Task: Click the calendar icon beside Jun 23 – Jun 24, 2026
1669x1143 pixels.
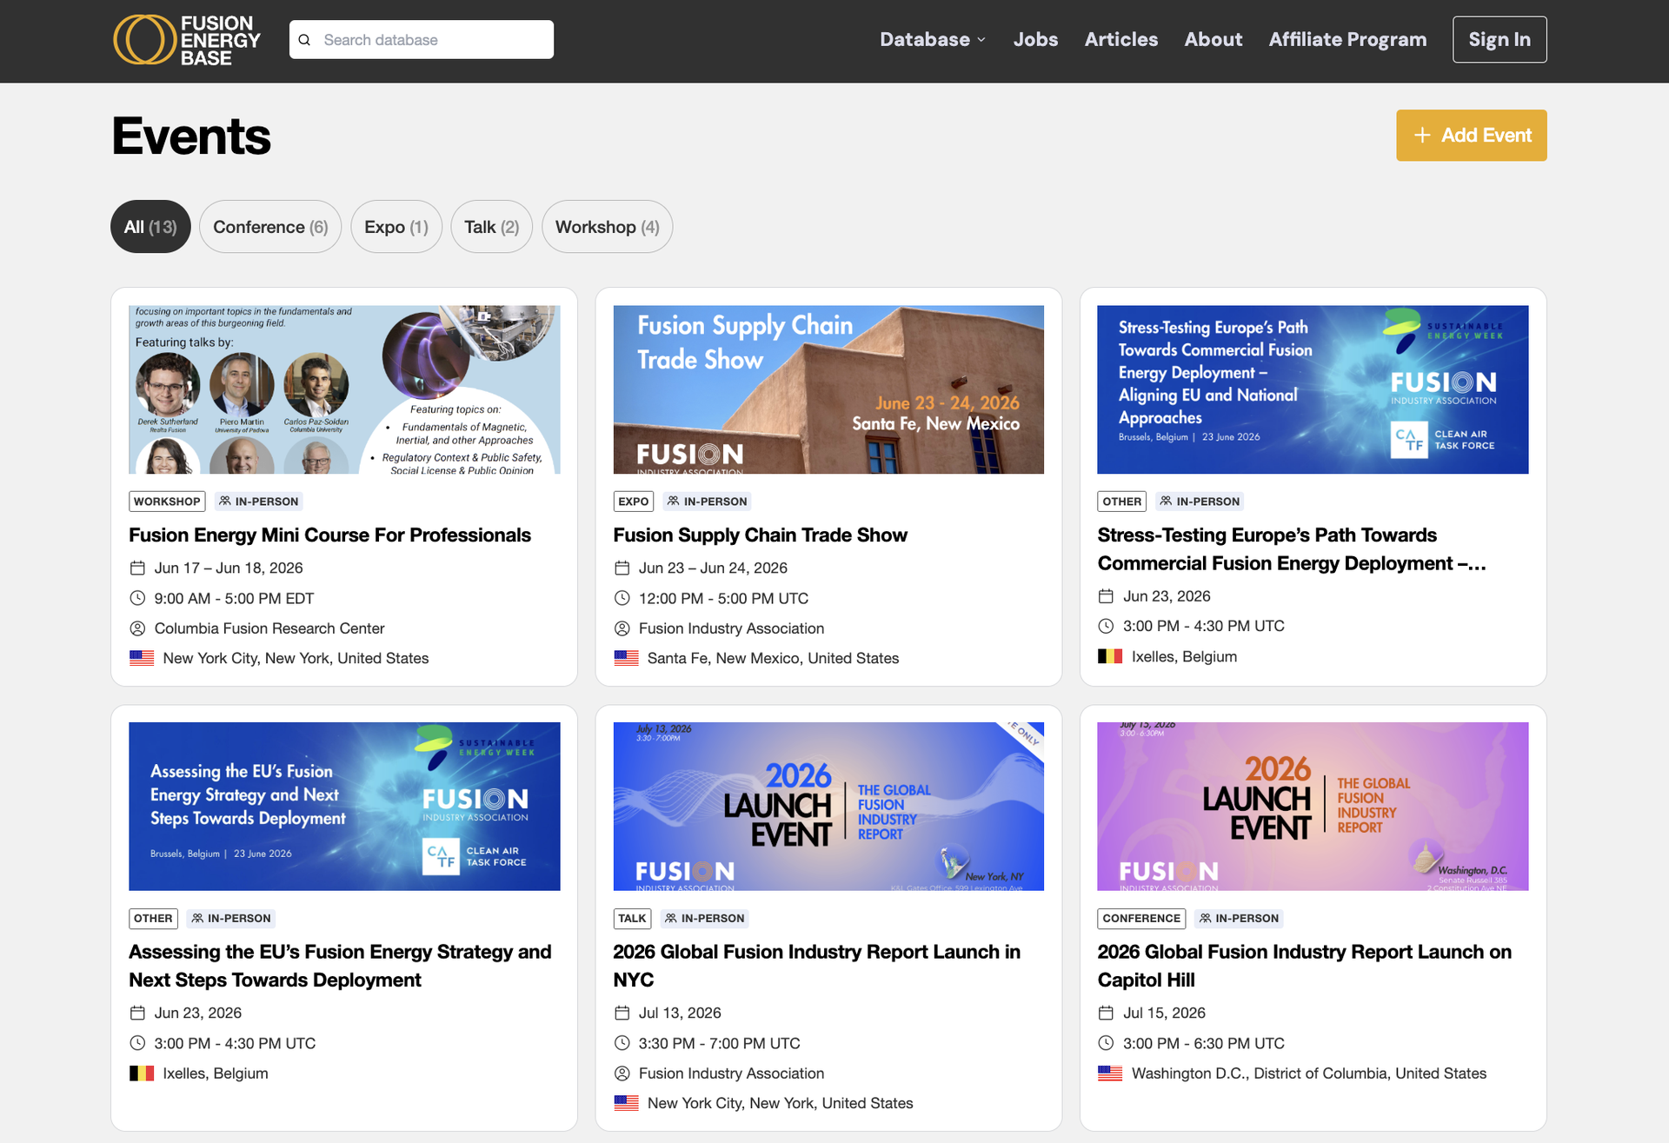Action: (x=622, y=568)
